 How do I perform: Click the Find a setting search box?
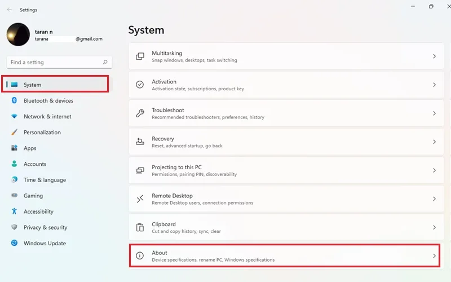pyautogui.click(x=59, y=62)
